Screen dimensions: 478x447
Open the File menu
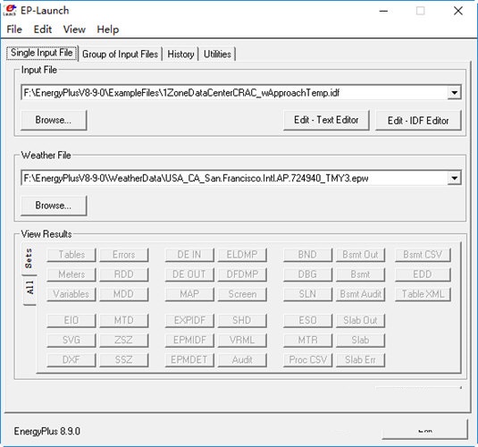point(14,30)
